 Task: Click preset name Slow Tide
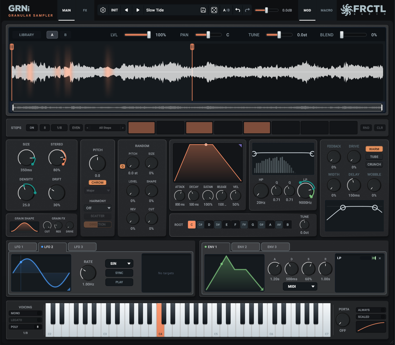point(155,10)
